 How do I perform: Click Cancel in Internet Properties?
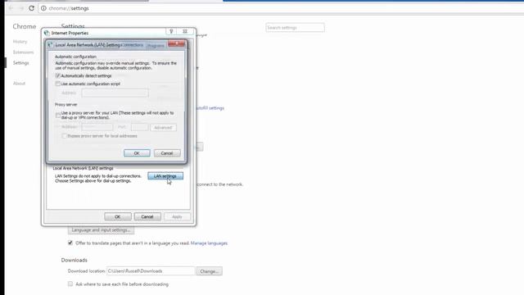(147, 216)
